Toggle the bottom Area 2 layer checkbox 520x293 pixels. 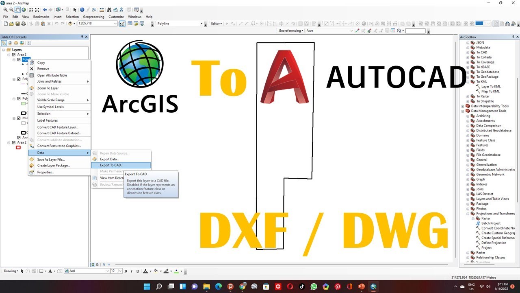14,142
